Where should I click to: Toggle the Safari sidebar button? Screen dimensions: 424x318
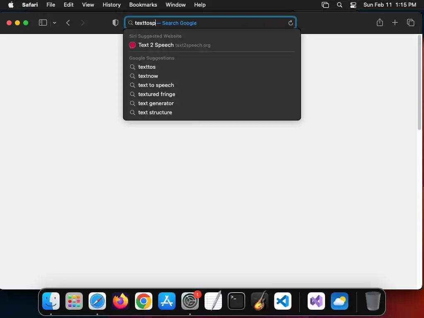(x=43, y=23)
